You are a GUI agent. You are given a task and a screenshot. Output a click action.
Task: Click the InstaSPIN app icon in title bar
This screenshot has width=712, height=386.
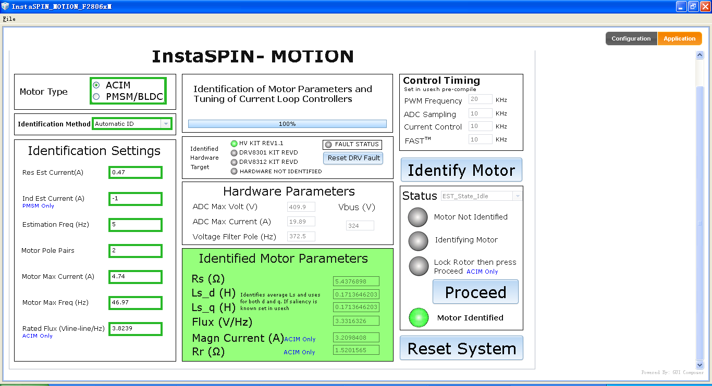coord(6,7)
